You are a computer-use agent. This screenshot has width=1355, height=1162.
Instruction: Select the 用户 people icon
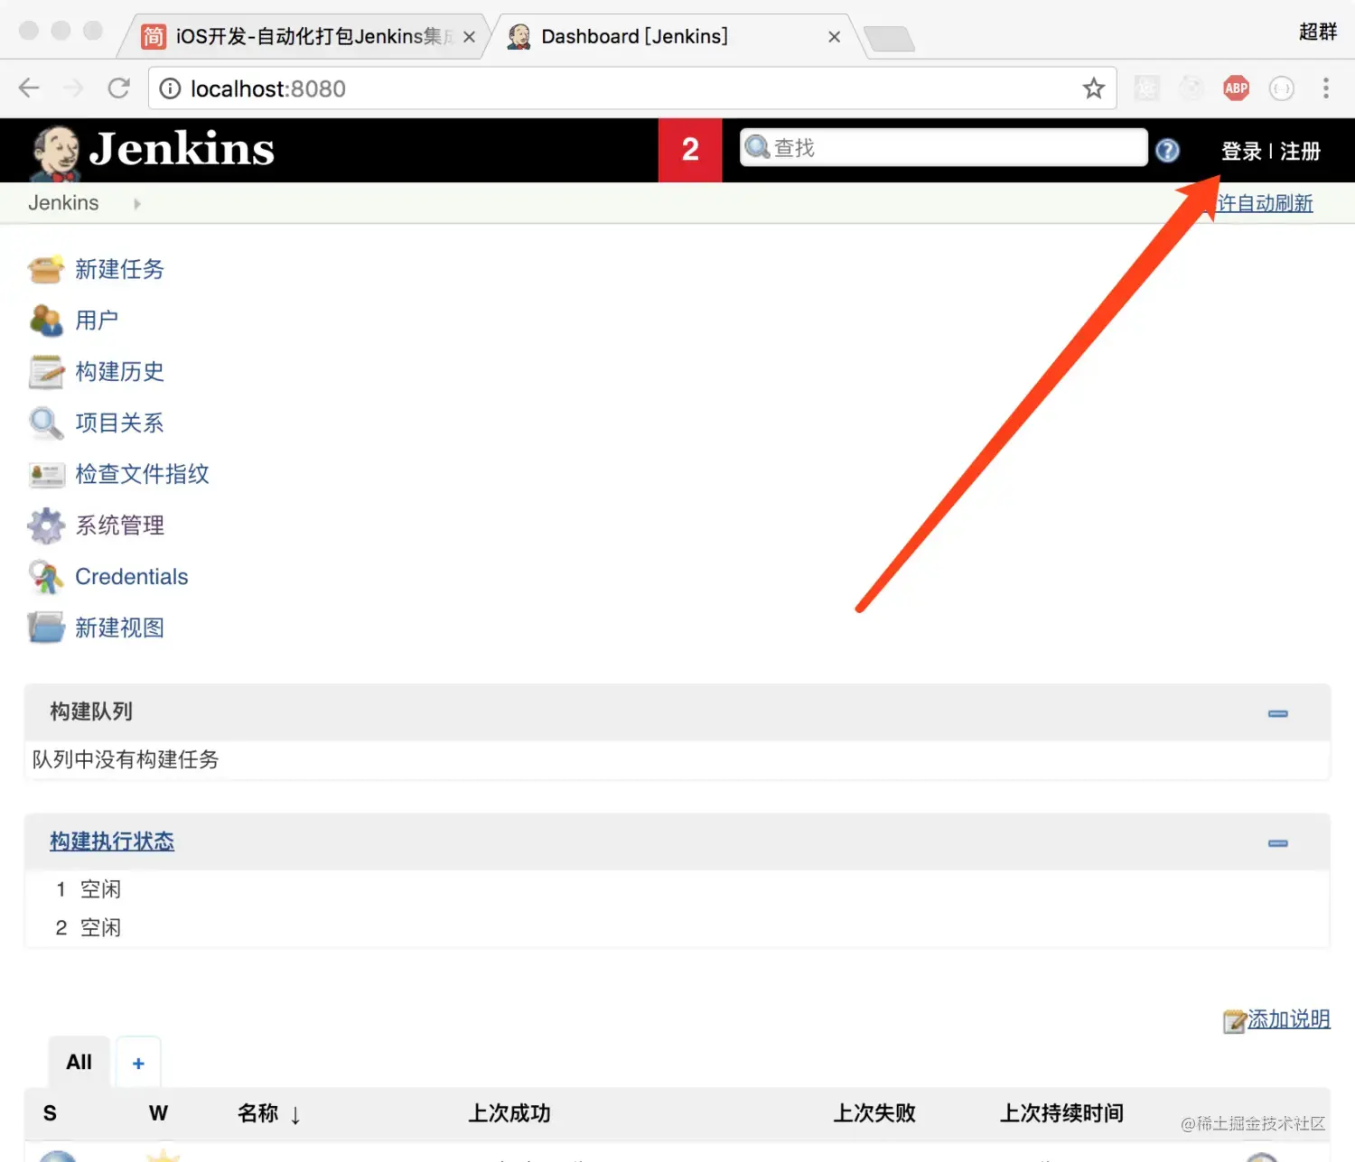46,320
